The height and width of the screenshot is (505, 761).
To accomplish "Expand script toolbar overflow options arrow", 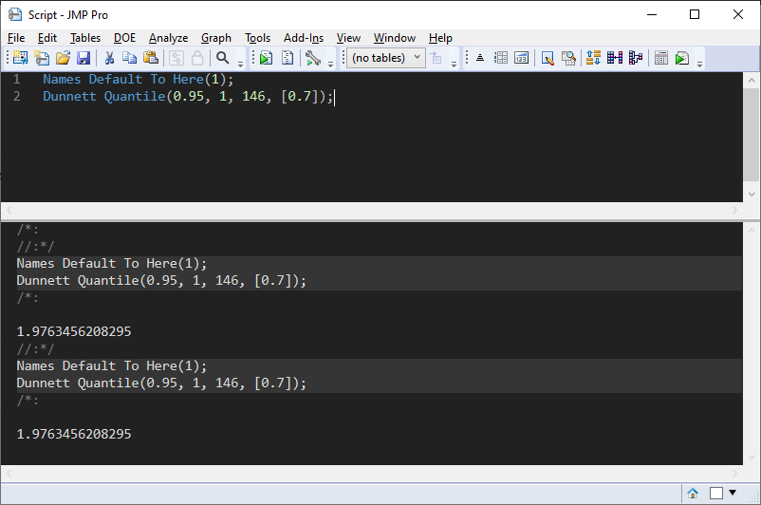I will point(330,65).
